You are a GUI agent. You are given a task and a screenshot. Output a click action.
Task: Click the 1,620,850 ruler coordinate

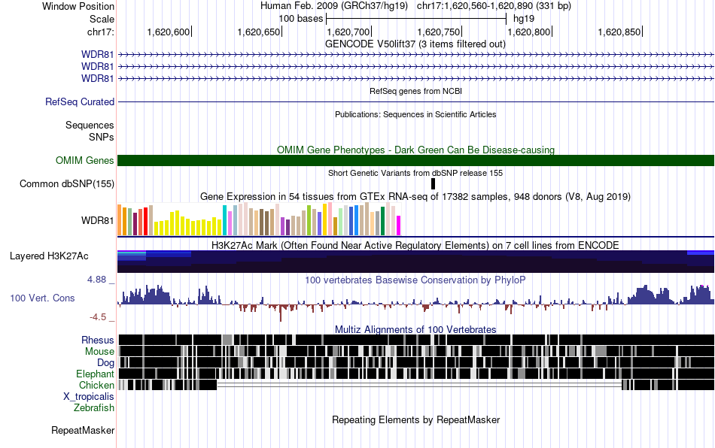click(619, 32)
